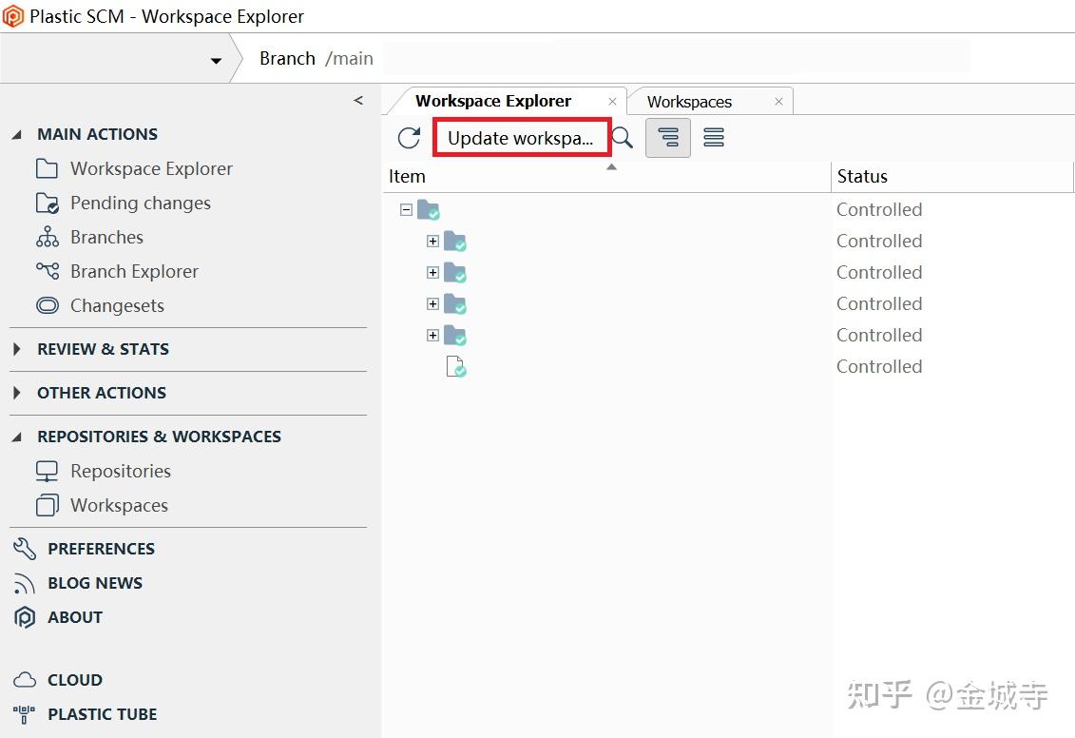Collapse the left sidebar with the arrow
Screen dimensions: 1075x738
click(358, 100)
